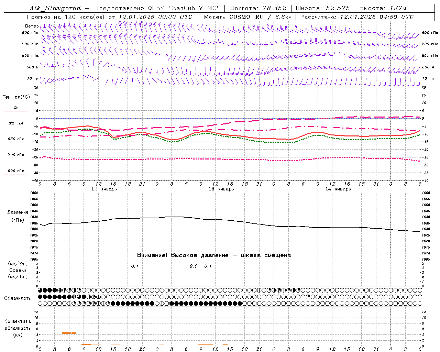This screenshot has width=440, height=352.
Task: Click the green dashed Td 2м legend line
Action: click(x=16, y=127)
